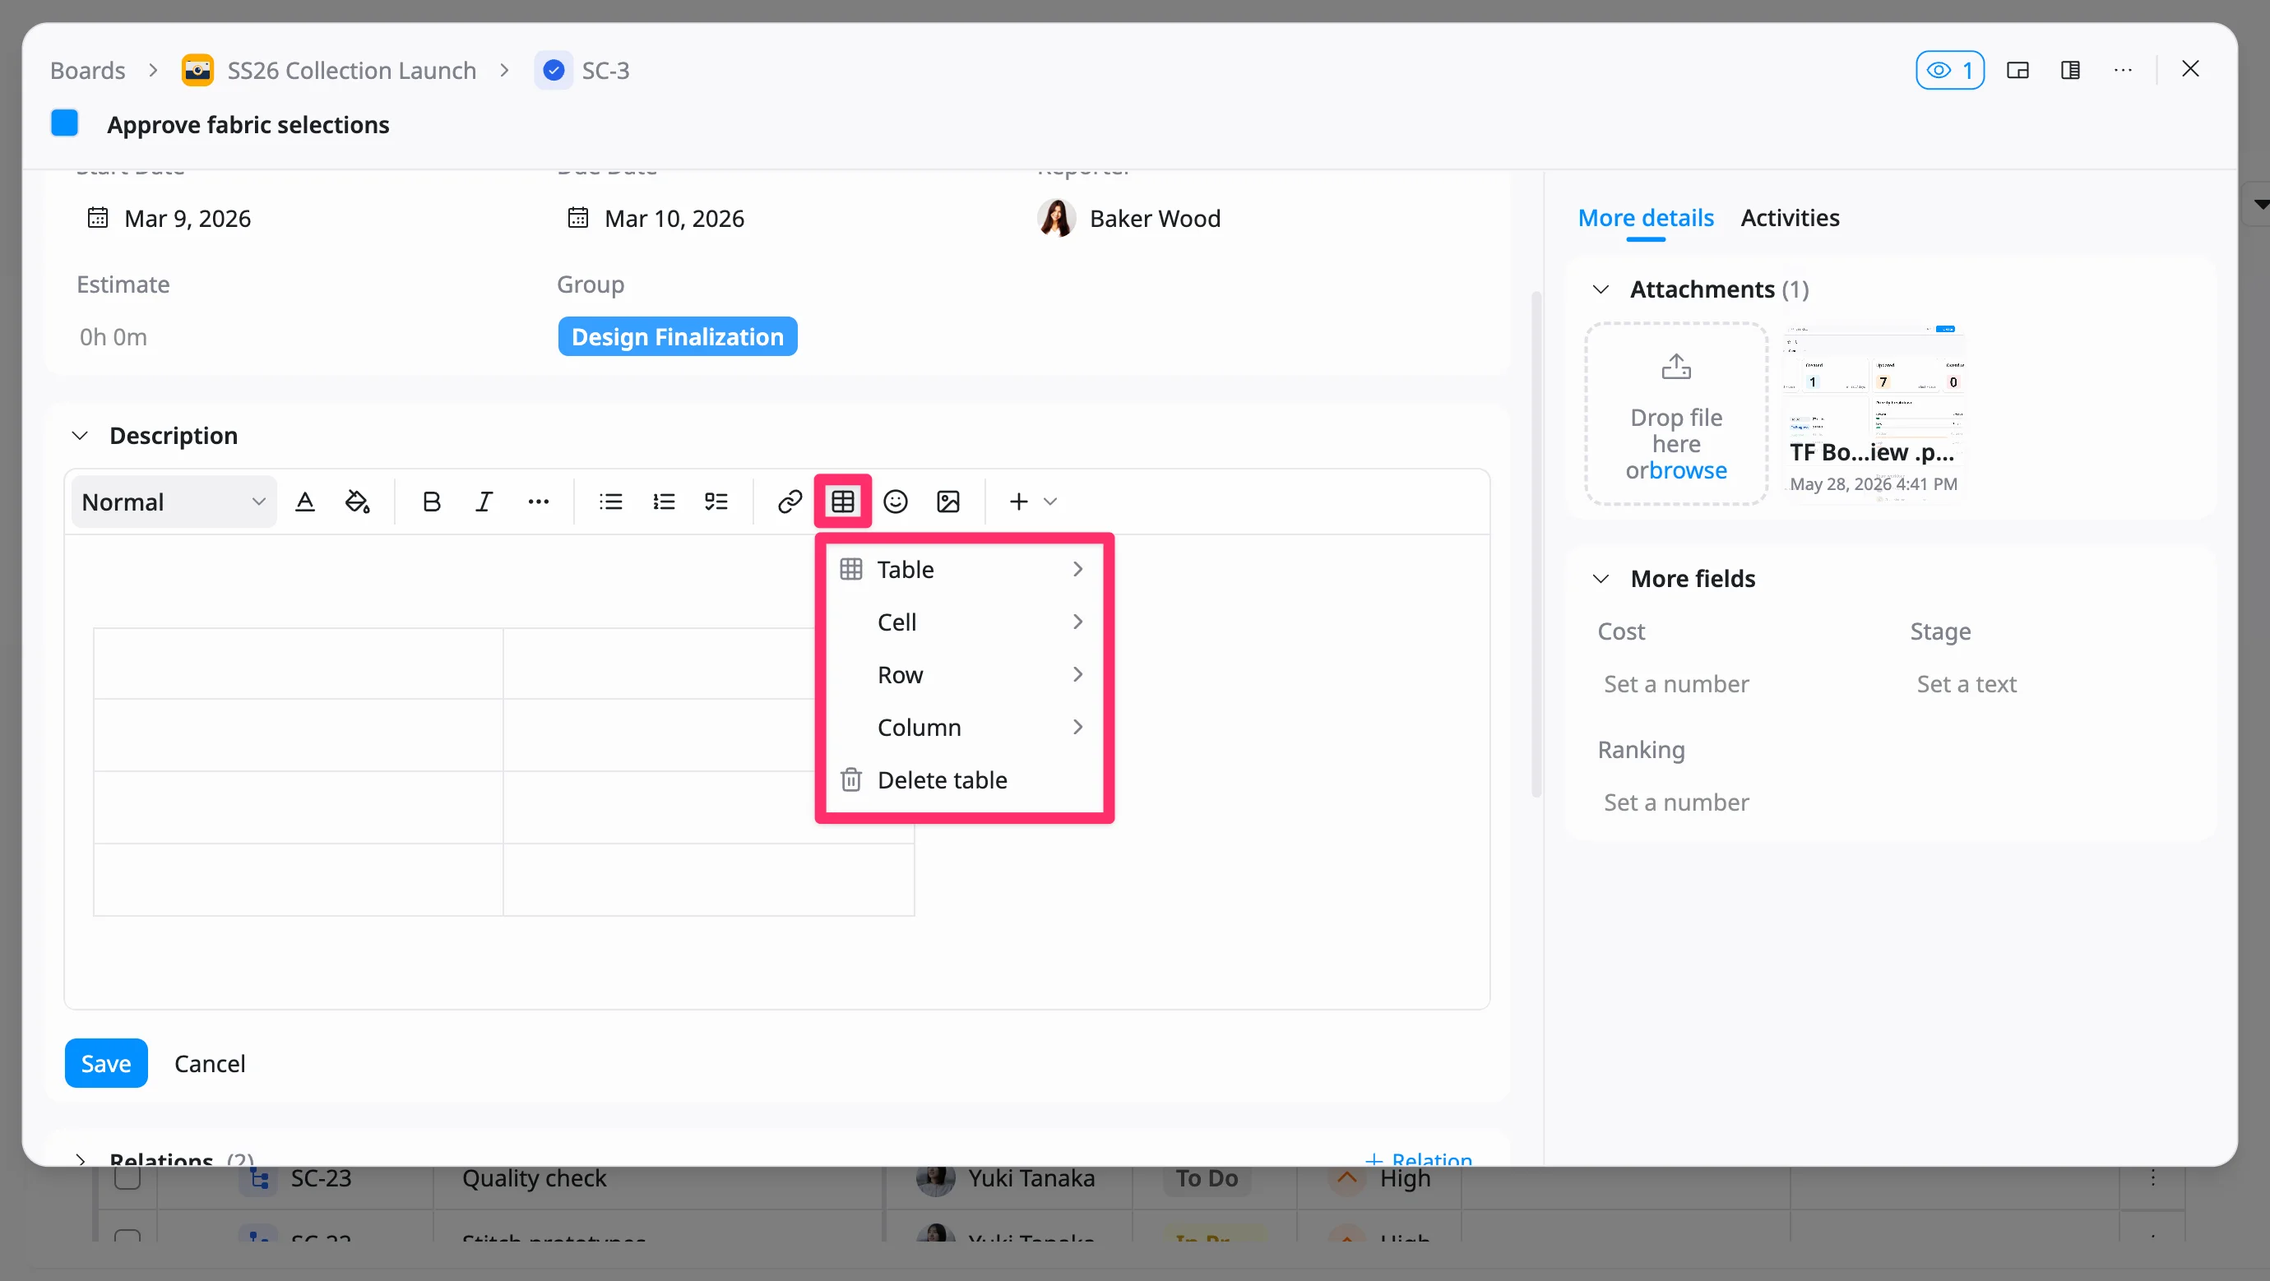Insert a numbered list
The height and width of the screenshot is (1281, 2270).
[x=664, y=502]
